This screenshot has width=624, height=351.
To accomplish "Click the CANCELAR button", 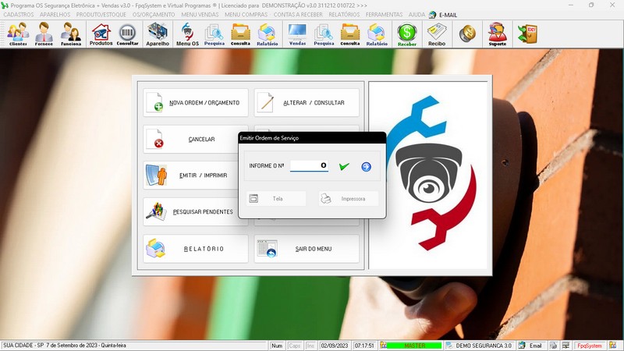I will 190,140.
